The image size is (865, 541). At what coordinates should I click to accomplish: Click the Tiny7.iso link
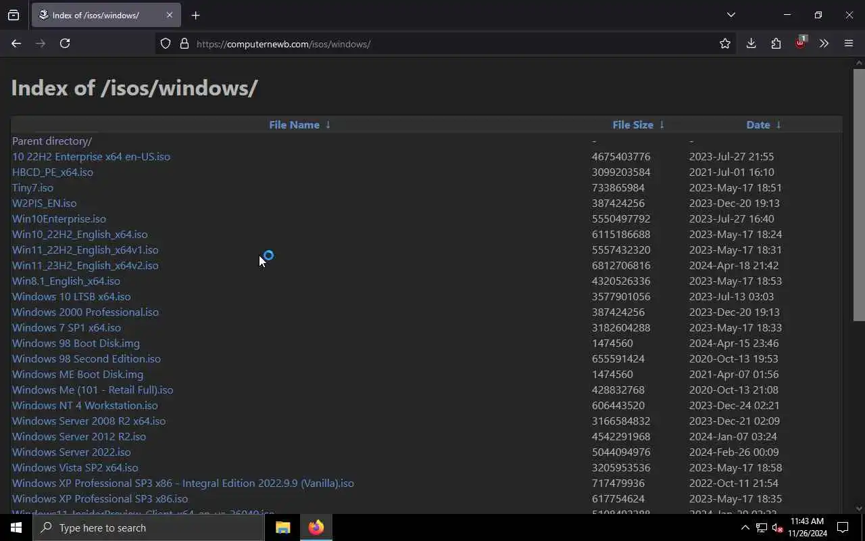coord(32,187)
